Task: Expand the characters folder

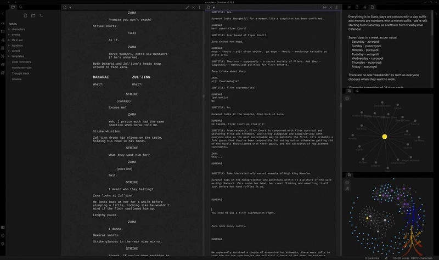Action: tap(18, 29)
